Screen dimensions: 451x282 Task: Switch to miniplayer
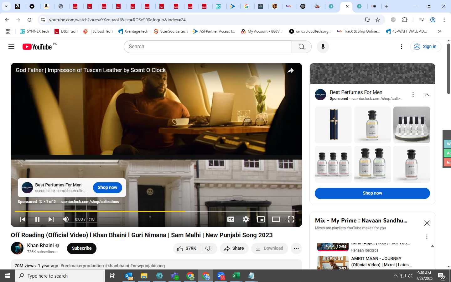coord(261,219)
